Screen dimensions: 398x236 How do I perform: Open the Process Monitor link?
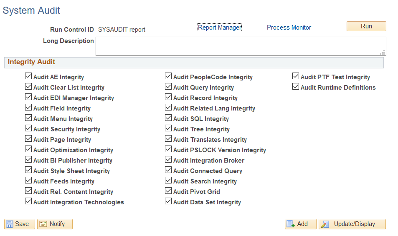[289, 28]
